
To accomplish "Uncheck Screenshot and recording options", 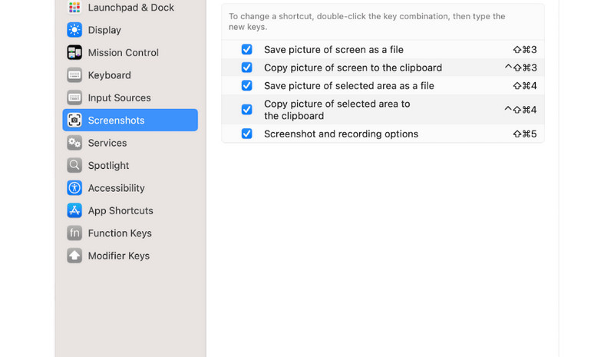I will point(246,134).
